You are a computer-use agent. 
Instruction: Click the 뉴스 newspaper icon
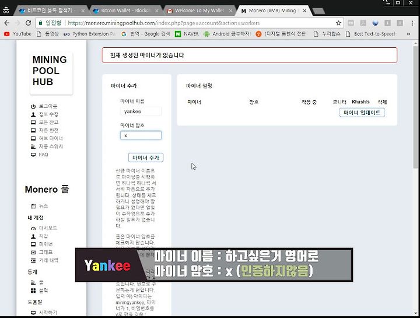(33, 206)
